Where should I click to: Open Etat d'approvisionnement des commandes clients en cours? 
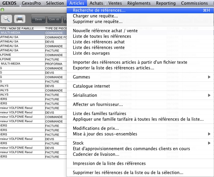140,149
